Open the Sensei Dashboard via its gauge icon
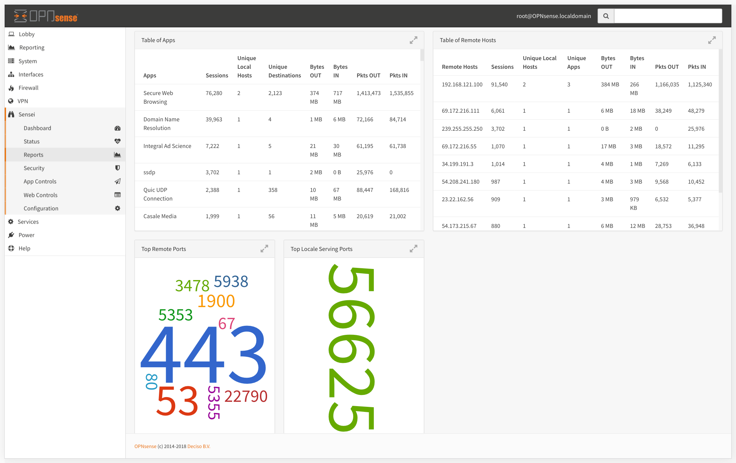The image size is (736, 463). point(118,128)
